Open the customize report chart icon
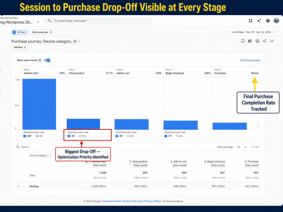This screenshot has height=212, width=283. tap(257, 41)
